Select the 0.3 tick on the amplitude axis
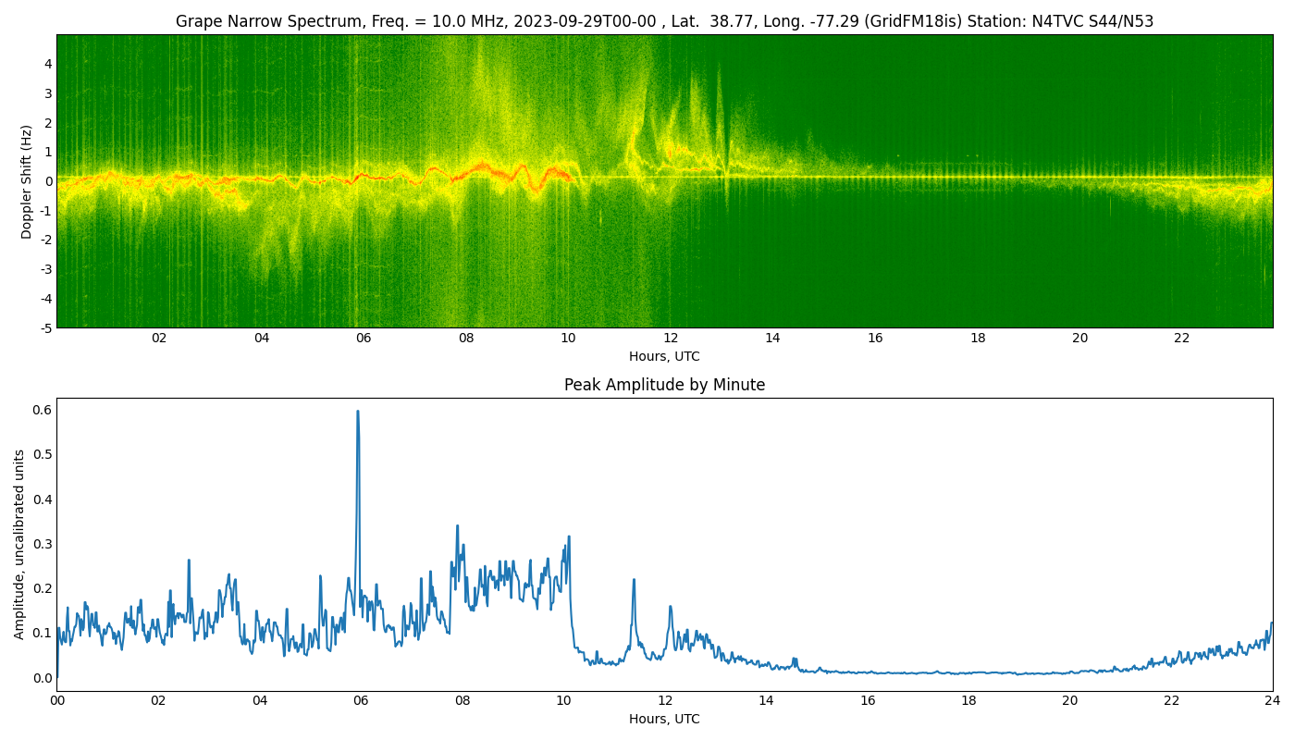1295x740 pixels. click(42, 544)
